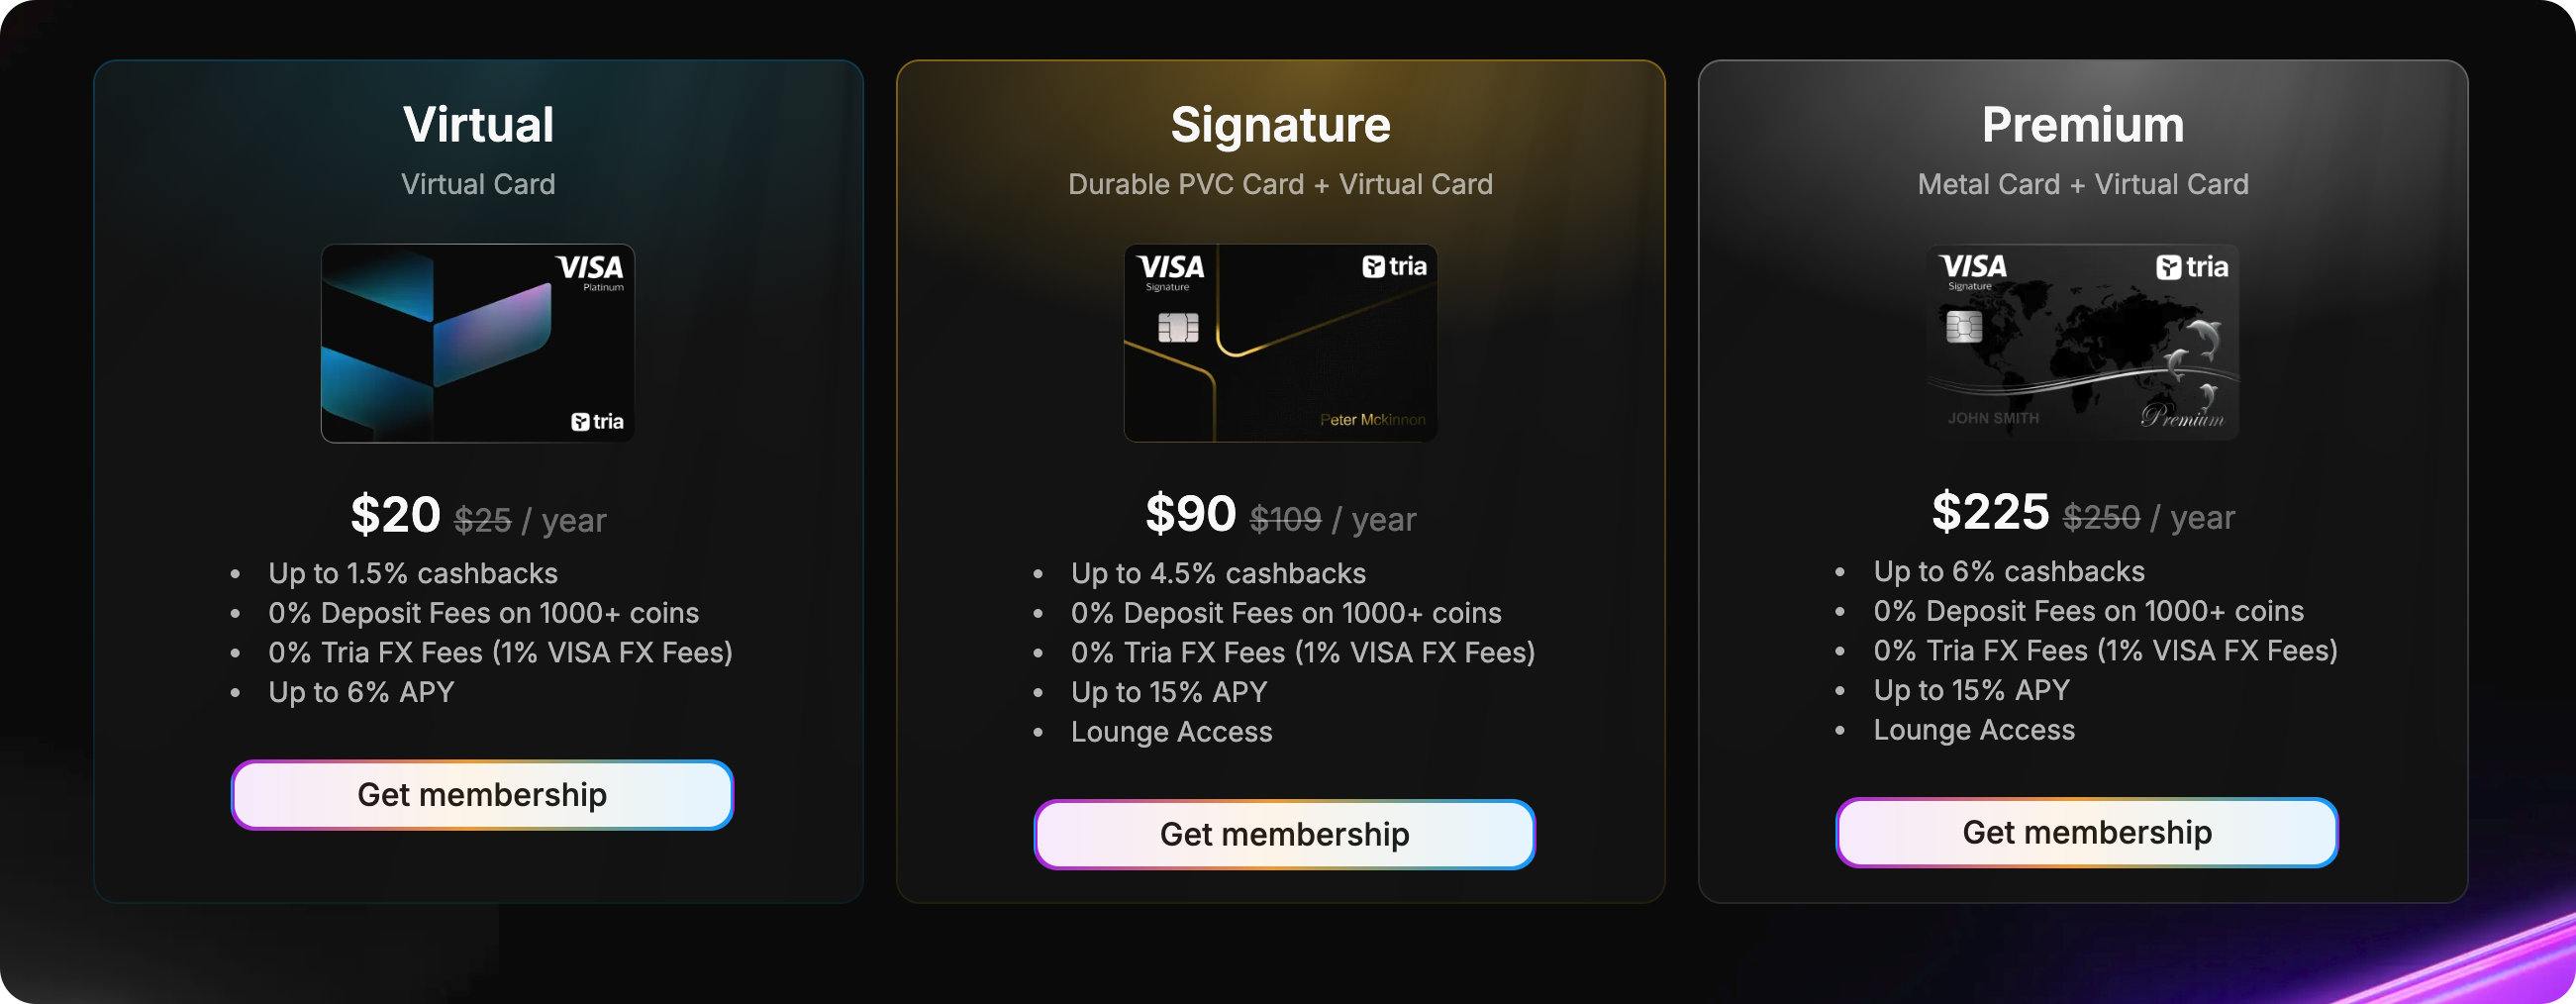Click the VISA Platinum logo on the Virtual card
Screen dimensions: 2576x1004
tap(591, 270)
